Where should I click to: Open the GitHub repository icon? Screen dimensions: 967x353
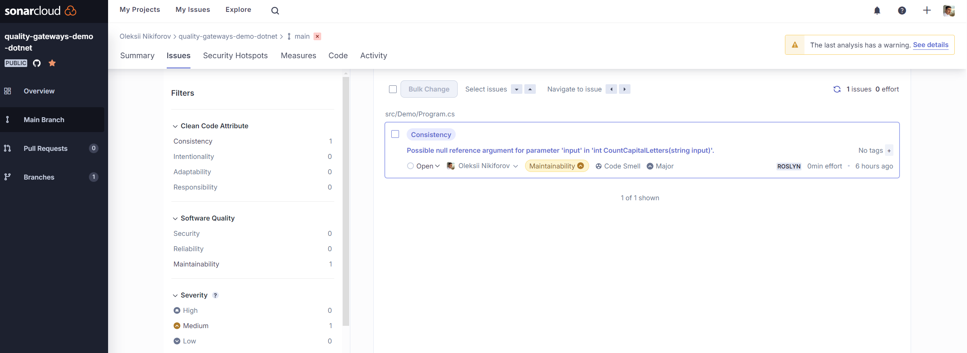[x=37, y=63]
